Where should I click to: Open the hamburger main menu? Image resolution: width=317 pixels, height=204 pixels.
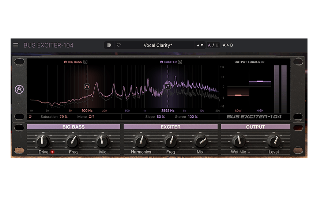click(16, 45)
